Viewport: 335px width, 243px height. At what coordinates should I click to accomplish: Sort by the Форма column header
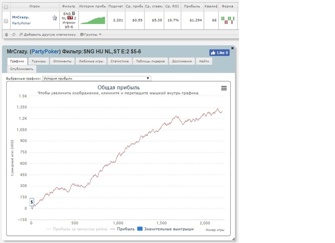pos(227,6)
